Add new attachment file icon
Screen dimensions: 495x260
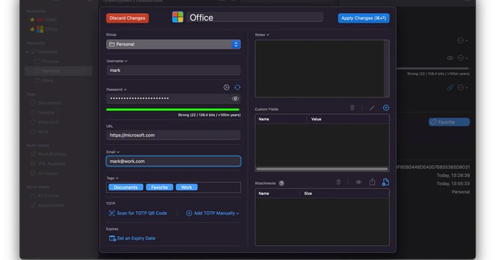click(386, 182)
